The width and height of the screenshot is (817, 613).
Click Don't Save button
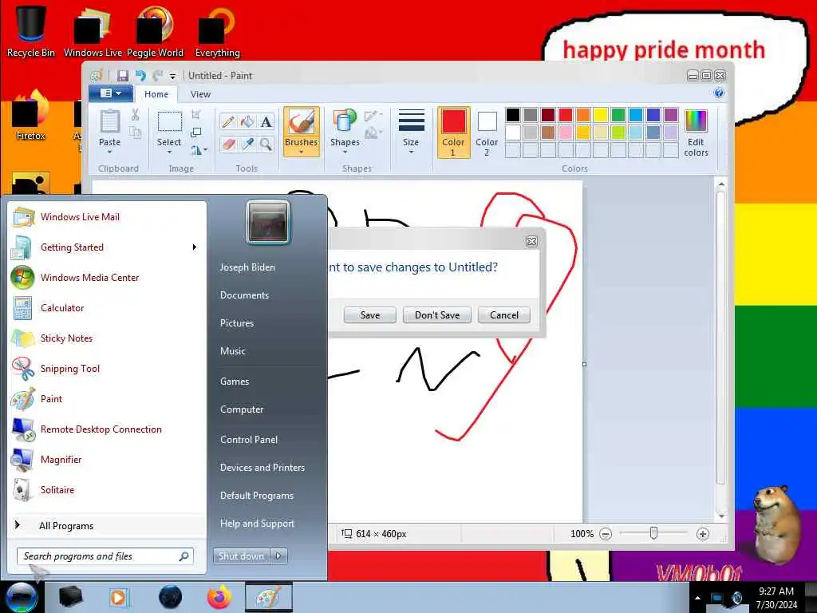coord(437,314)
